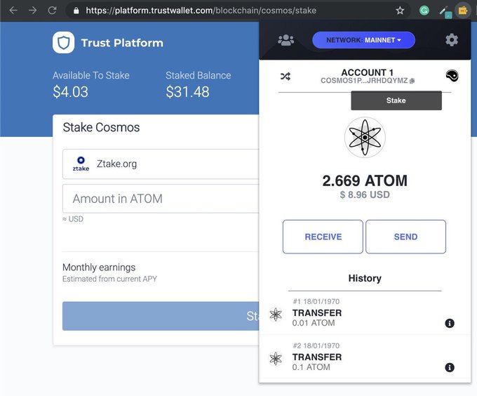Click the Stake Cosmos heading
This screenshot has width=477, height=396.
click(x=101, y=128)
